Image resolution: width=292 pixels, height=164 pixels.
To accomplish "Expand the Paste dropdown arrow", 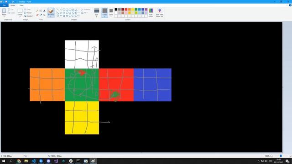I will point(4,16).
